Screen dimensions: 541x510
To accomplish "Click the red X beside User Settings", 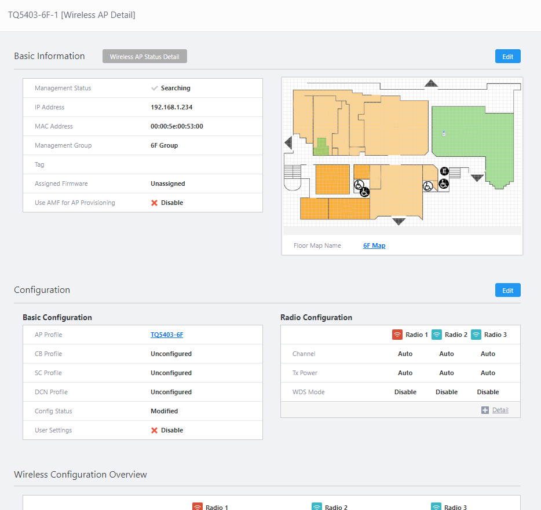I will [x=154, y=430].
